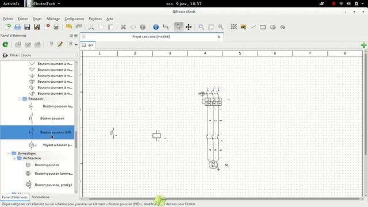
Task: Click the Cut scissors icon
Action: tap(91, 27)
